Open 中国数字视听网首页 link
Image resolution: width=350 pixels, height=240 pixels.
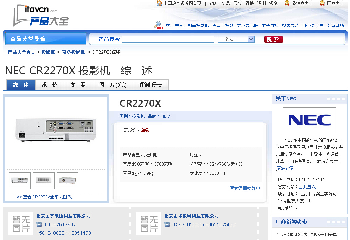(182, 4)
